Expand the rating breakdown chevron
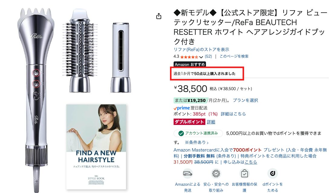Screen dimensions: 333x193 coord(201,57)
